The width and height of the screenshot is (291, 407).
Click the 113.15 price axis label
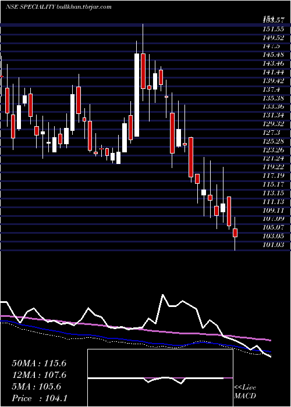pyautogui.click(x=273, y=193)
